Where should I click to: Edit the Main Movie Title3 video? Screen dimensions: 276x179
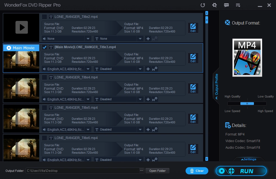(x=193, y=58)
